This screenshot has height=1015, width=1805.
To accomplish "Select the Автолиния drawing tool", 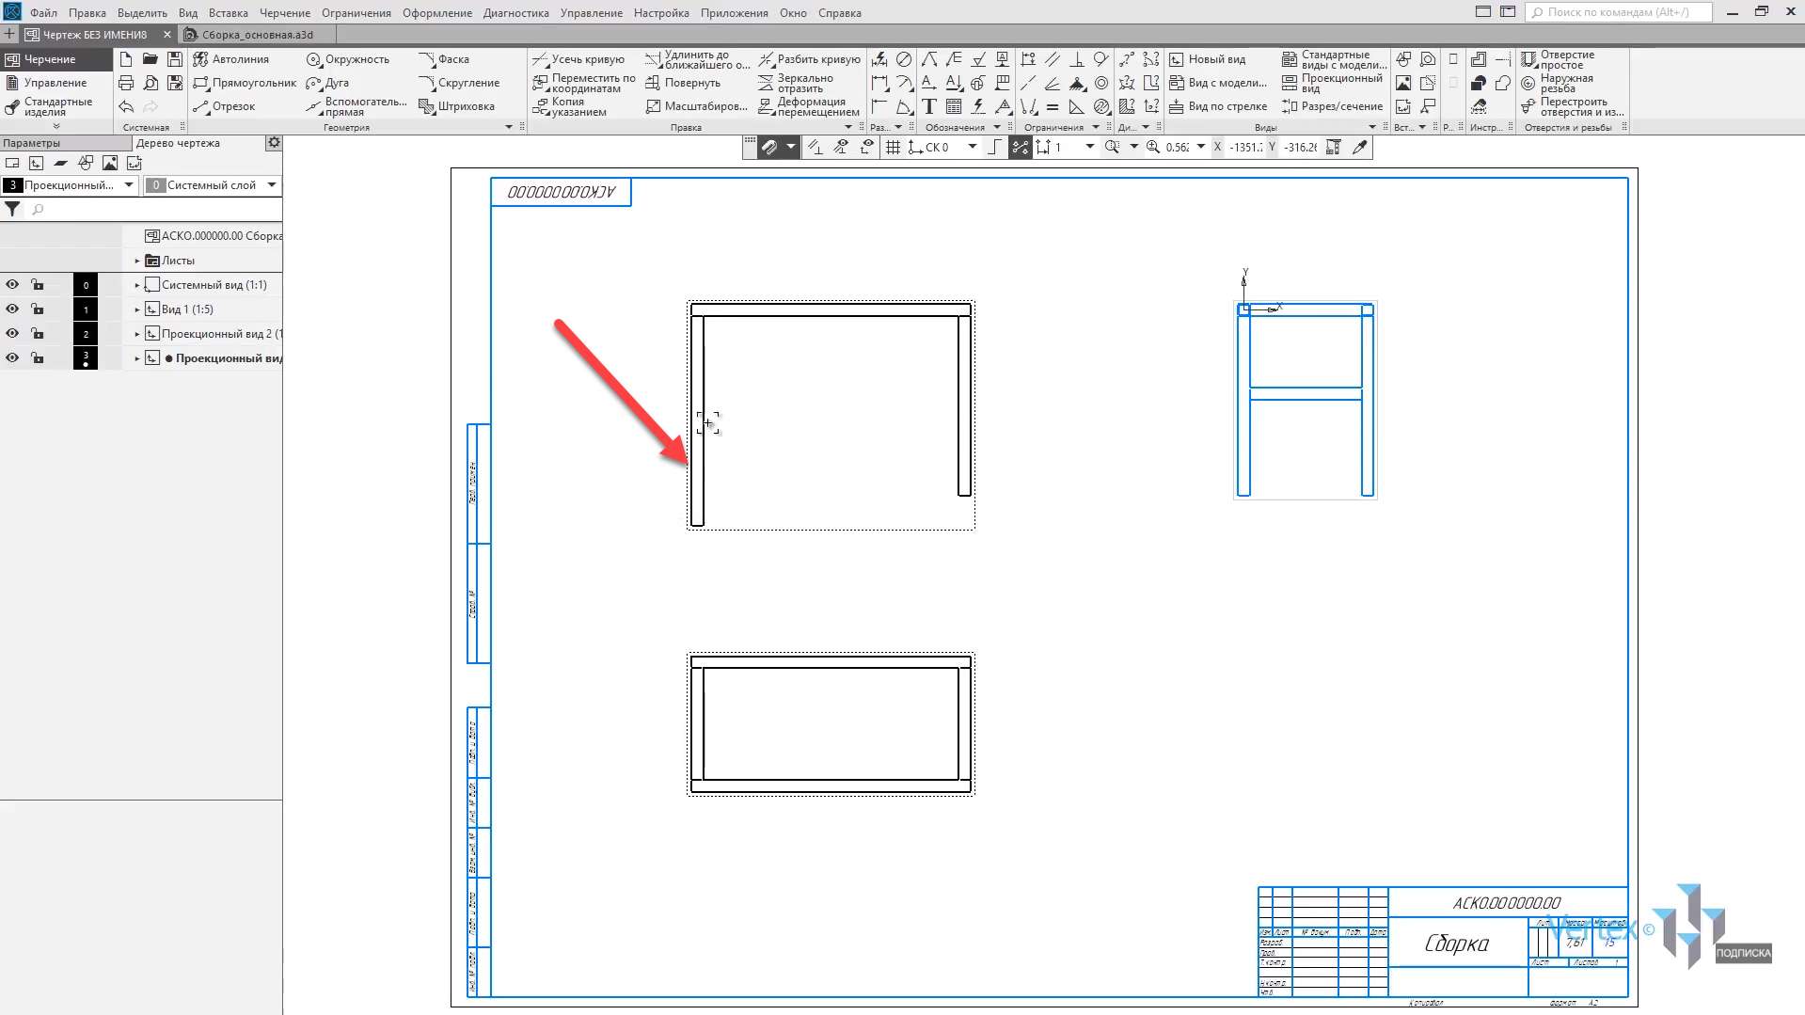I will coord(231,59).
